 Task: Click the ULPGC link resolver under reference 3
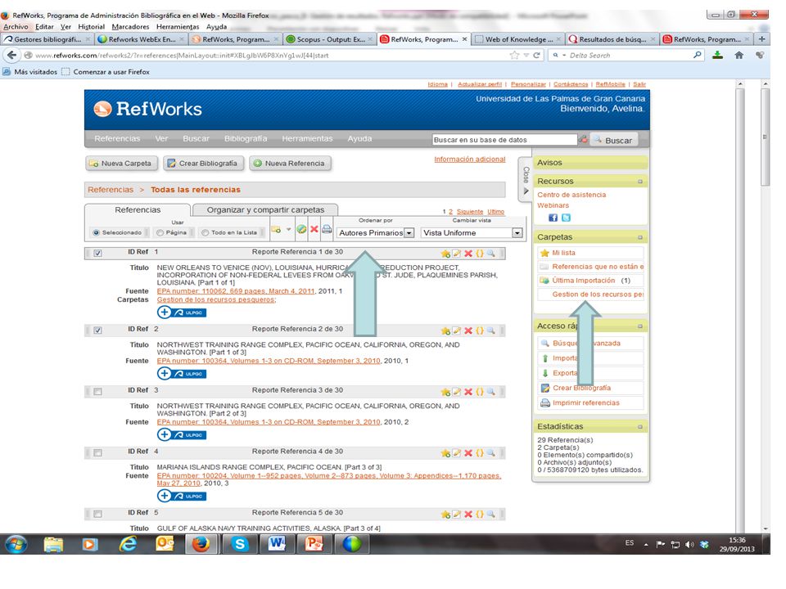pos(182,434)
